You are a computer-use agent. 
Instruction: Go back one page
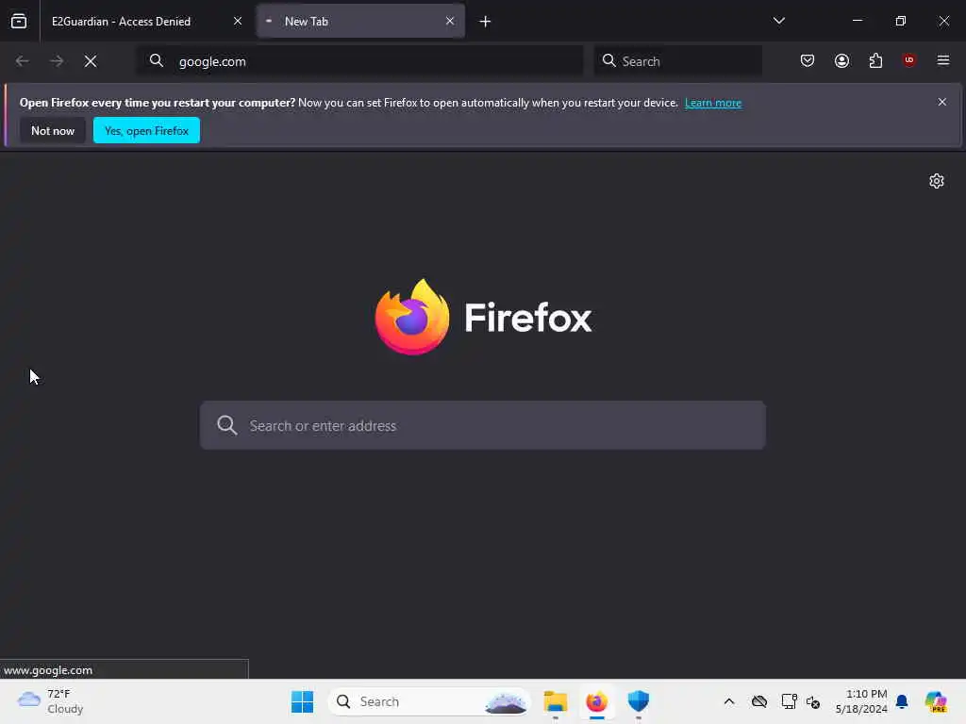tap(23, 61)
